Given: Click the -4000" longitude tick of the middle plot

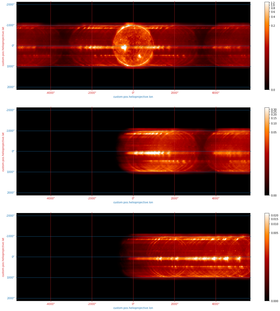Looking at the screenshot, I should [51, 198].
